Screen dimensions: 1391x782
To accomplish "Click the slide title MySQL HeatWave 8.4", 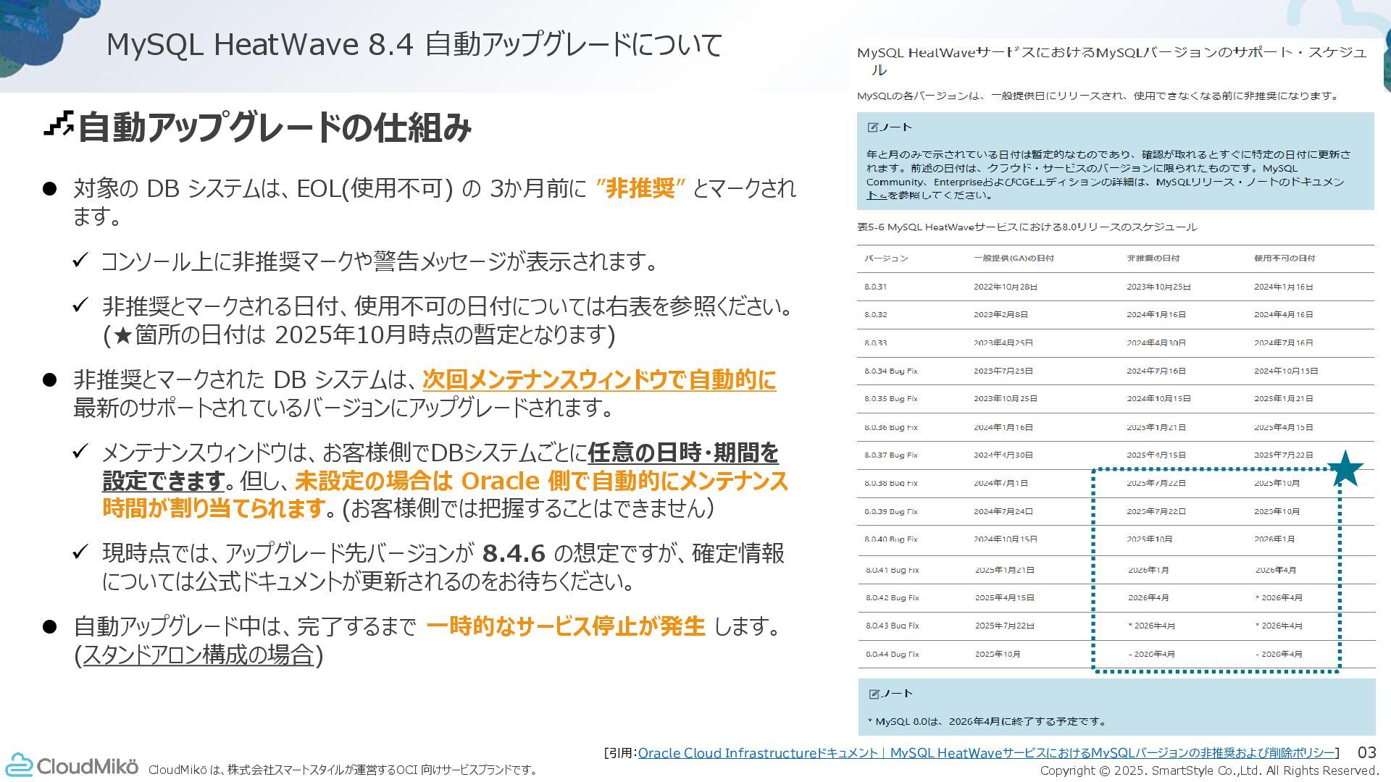I will [x=414, y=45].
